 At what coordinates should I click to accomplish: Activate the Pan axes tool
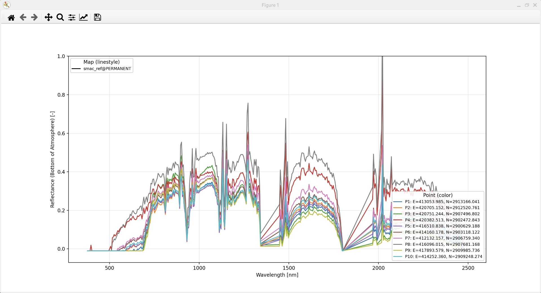pyautogui.click(x=48, y=17)
